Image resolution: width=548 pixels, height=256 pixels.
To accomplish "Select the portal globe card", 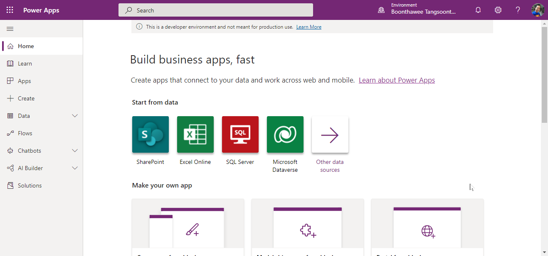I will point(427,227).
